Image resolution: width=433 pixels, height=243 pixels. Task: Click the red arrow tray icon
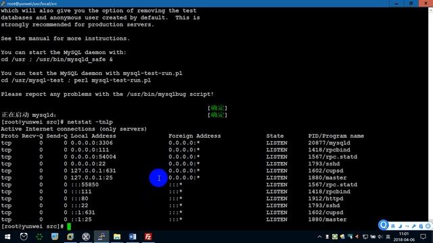357,237
